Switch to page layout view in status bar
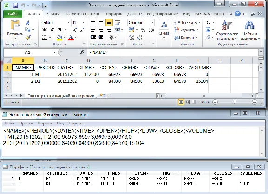The width and height of the screenshot is (268, 194). (188, 102)
